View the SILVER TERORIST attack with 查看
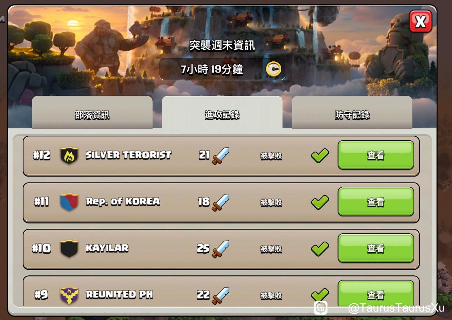Image resolution: width=452 pixels, height=320 pixels. point(376,155)
